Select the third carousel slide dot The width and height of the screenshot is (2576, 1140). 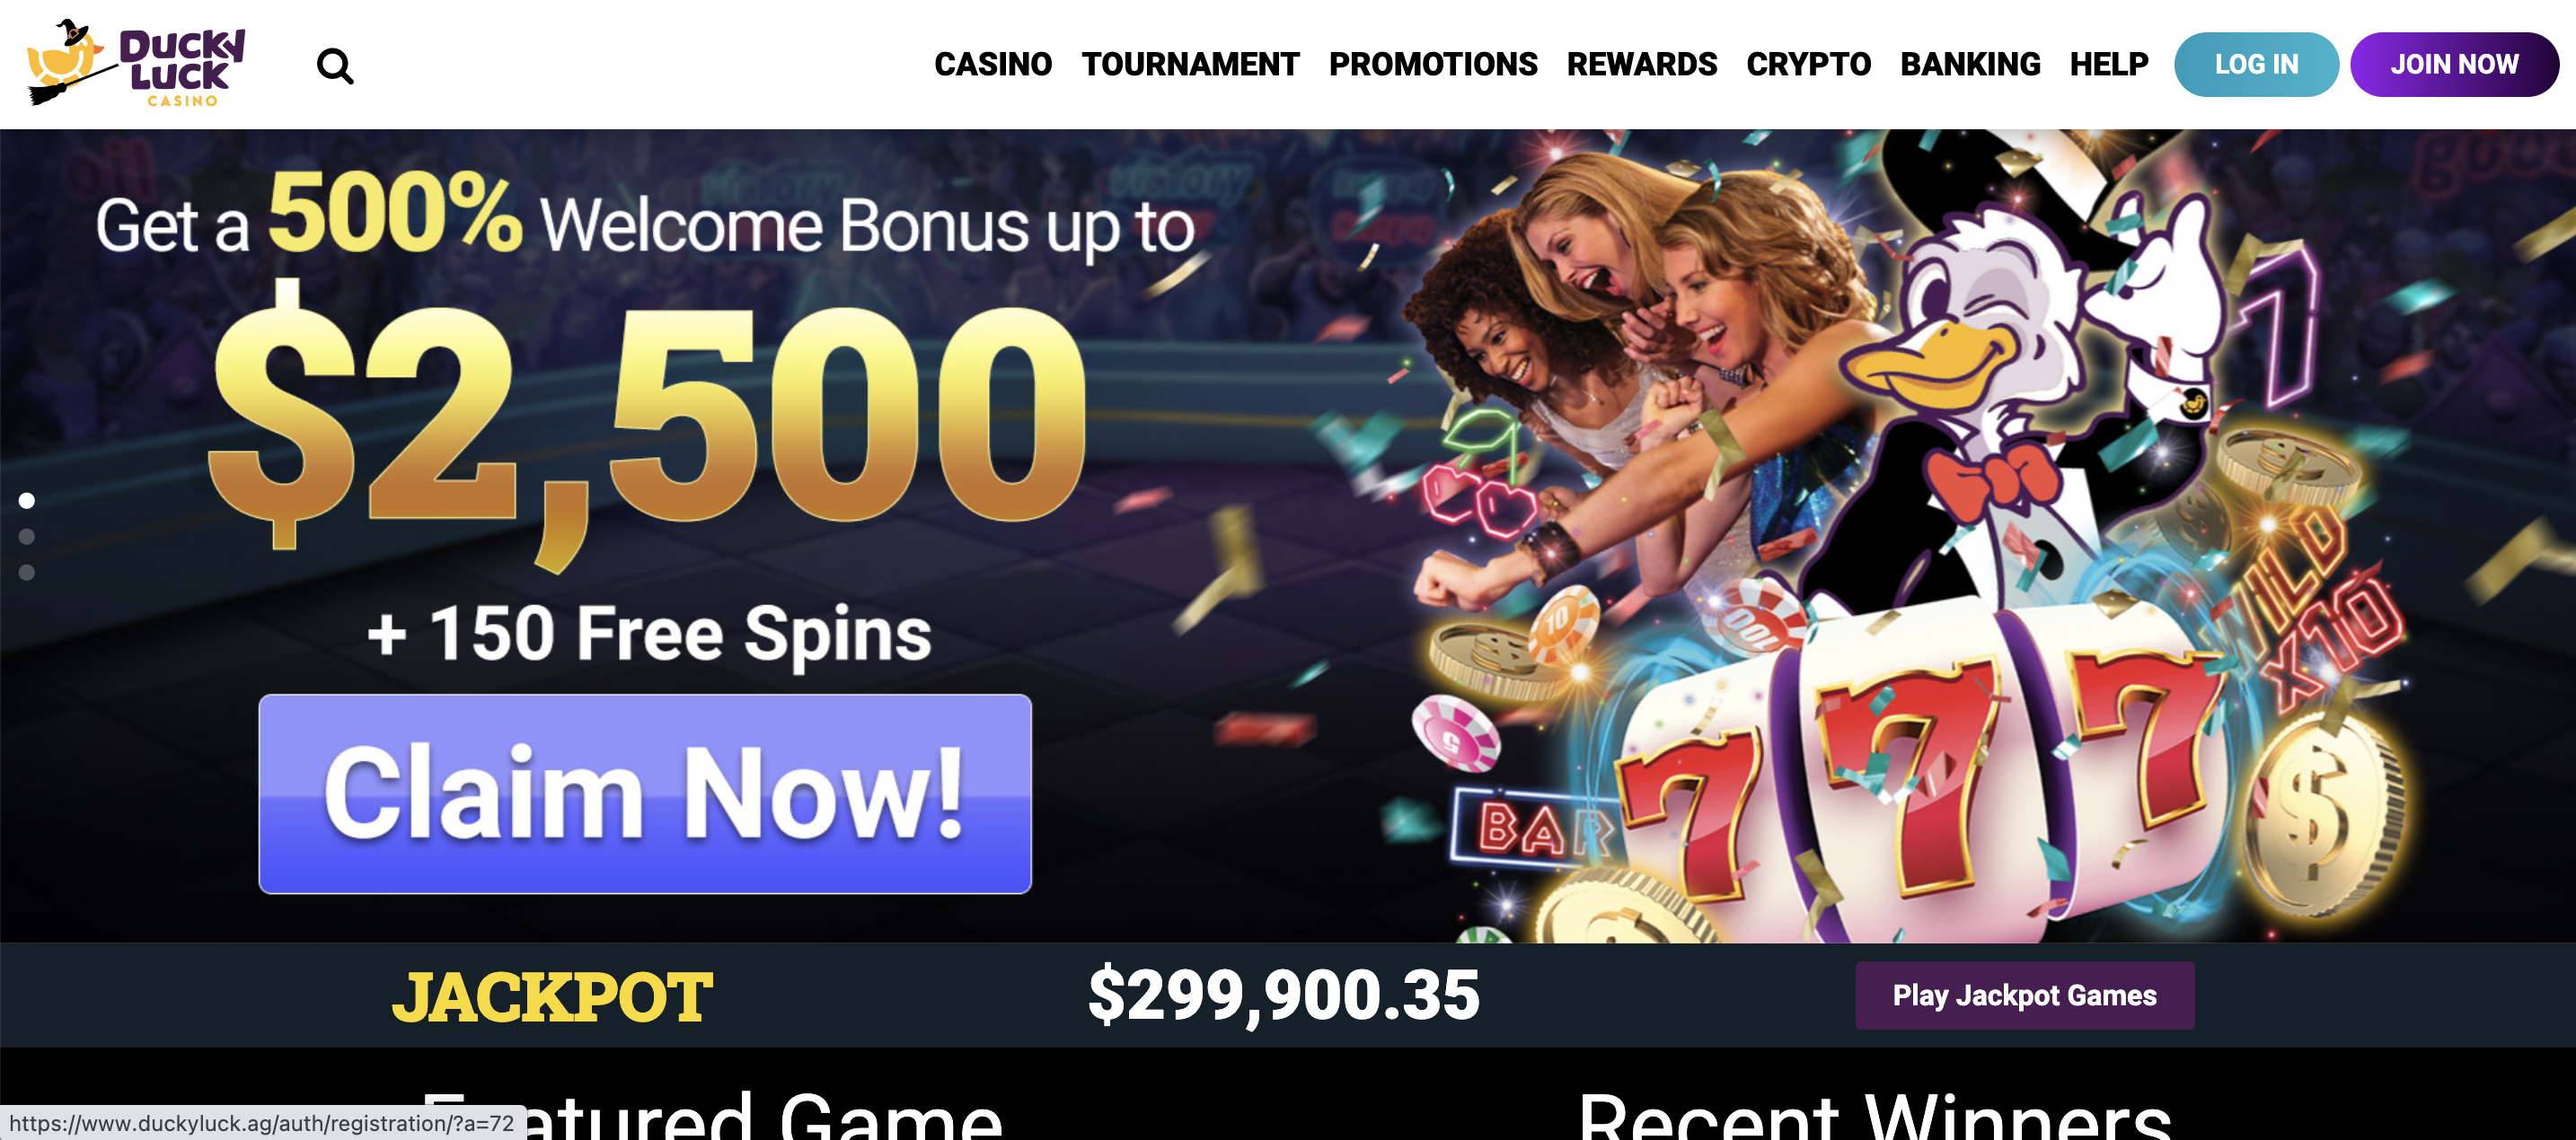coord(27,573)
